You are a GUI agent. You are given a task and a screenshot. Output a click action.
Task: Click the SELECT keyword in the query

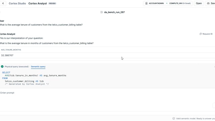[x=6, y=73]
